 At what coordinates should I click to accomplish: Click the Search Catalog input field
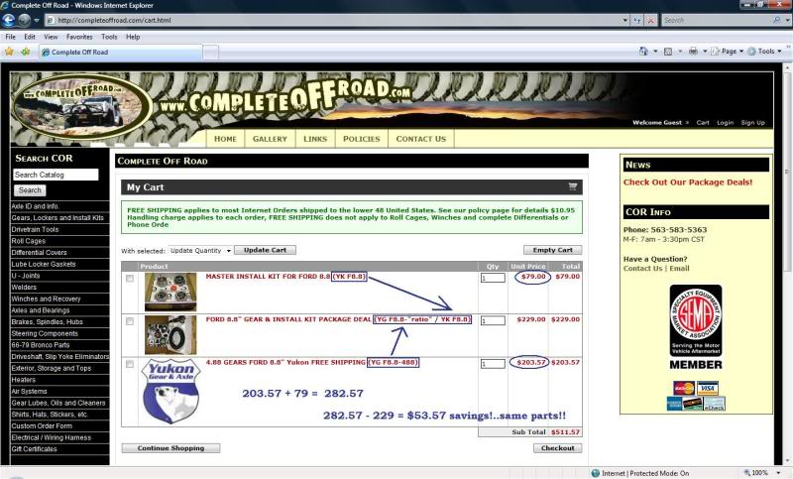tap(56, 175)
